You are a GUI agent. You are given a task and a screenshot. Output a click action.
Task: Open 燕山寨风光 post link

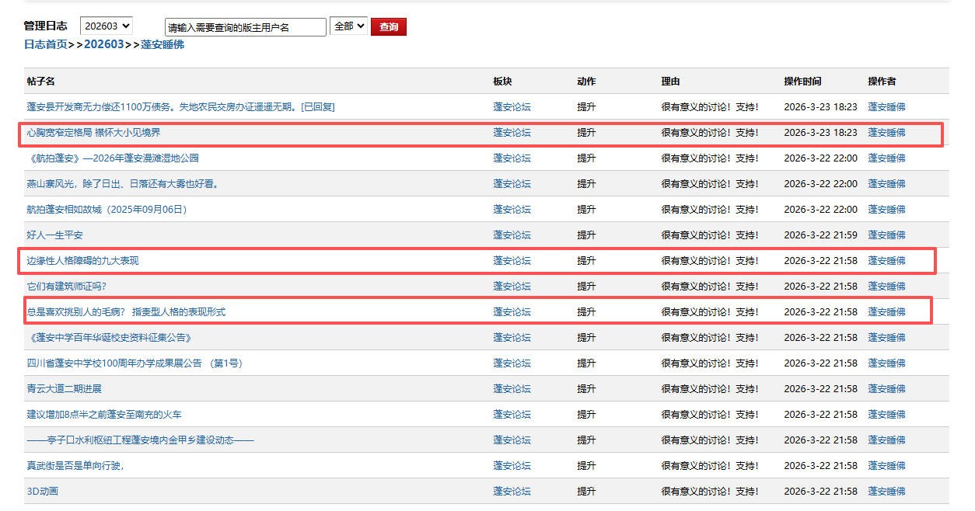click(124, 184)
